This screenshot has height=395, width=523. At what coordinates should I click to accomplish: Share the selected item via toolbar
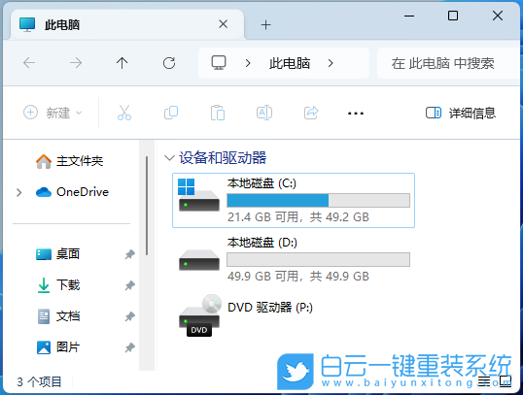(x=311, y=113)
